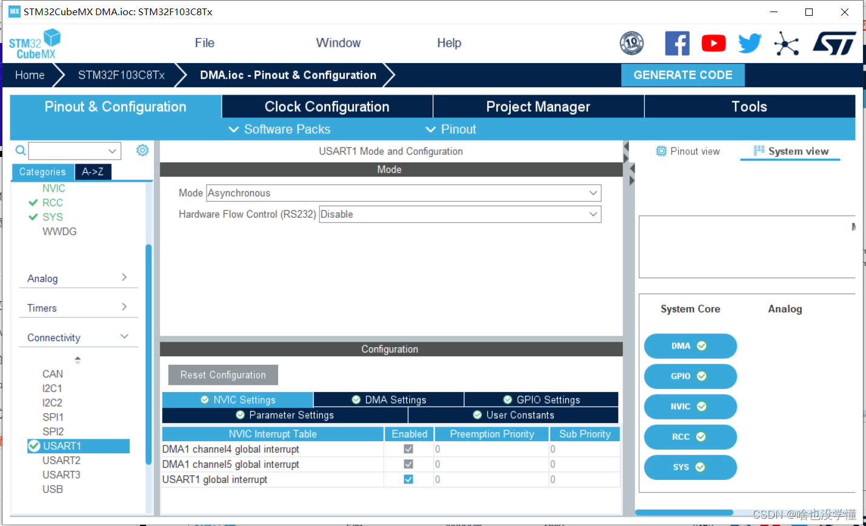Open the Window menu

coord(338,43)
